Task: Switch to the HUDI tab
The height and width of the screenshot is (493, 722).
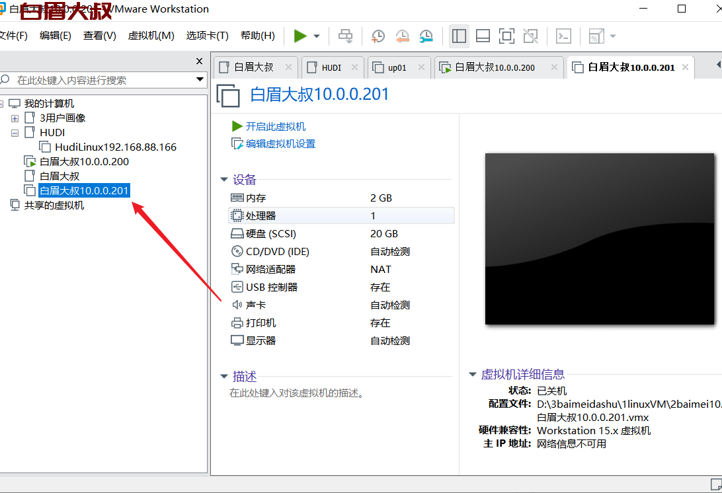Action: 331,67
